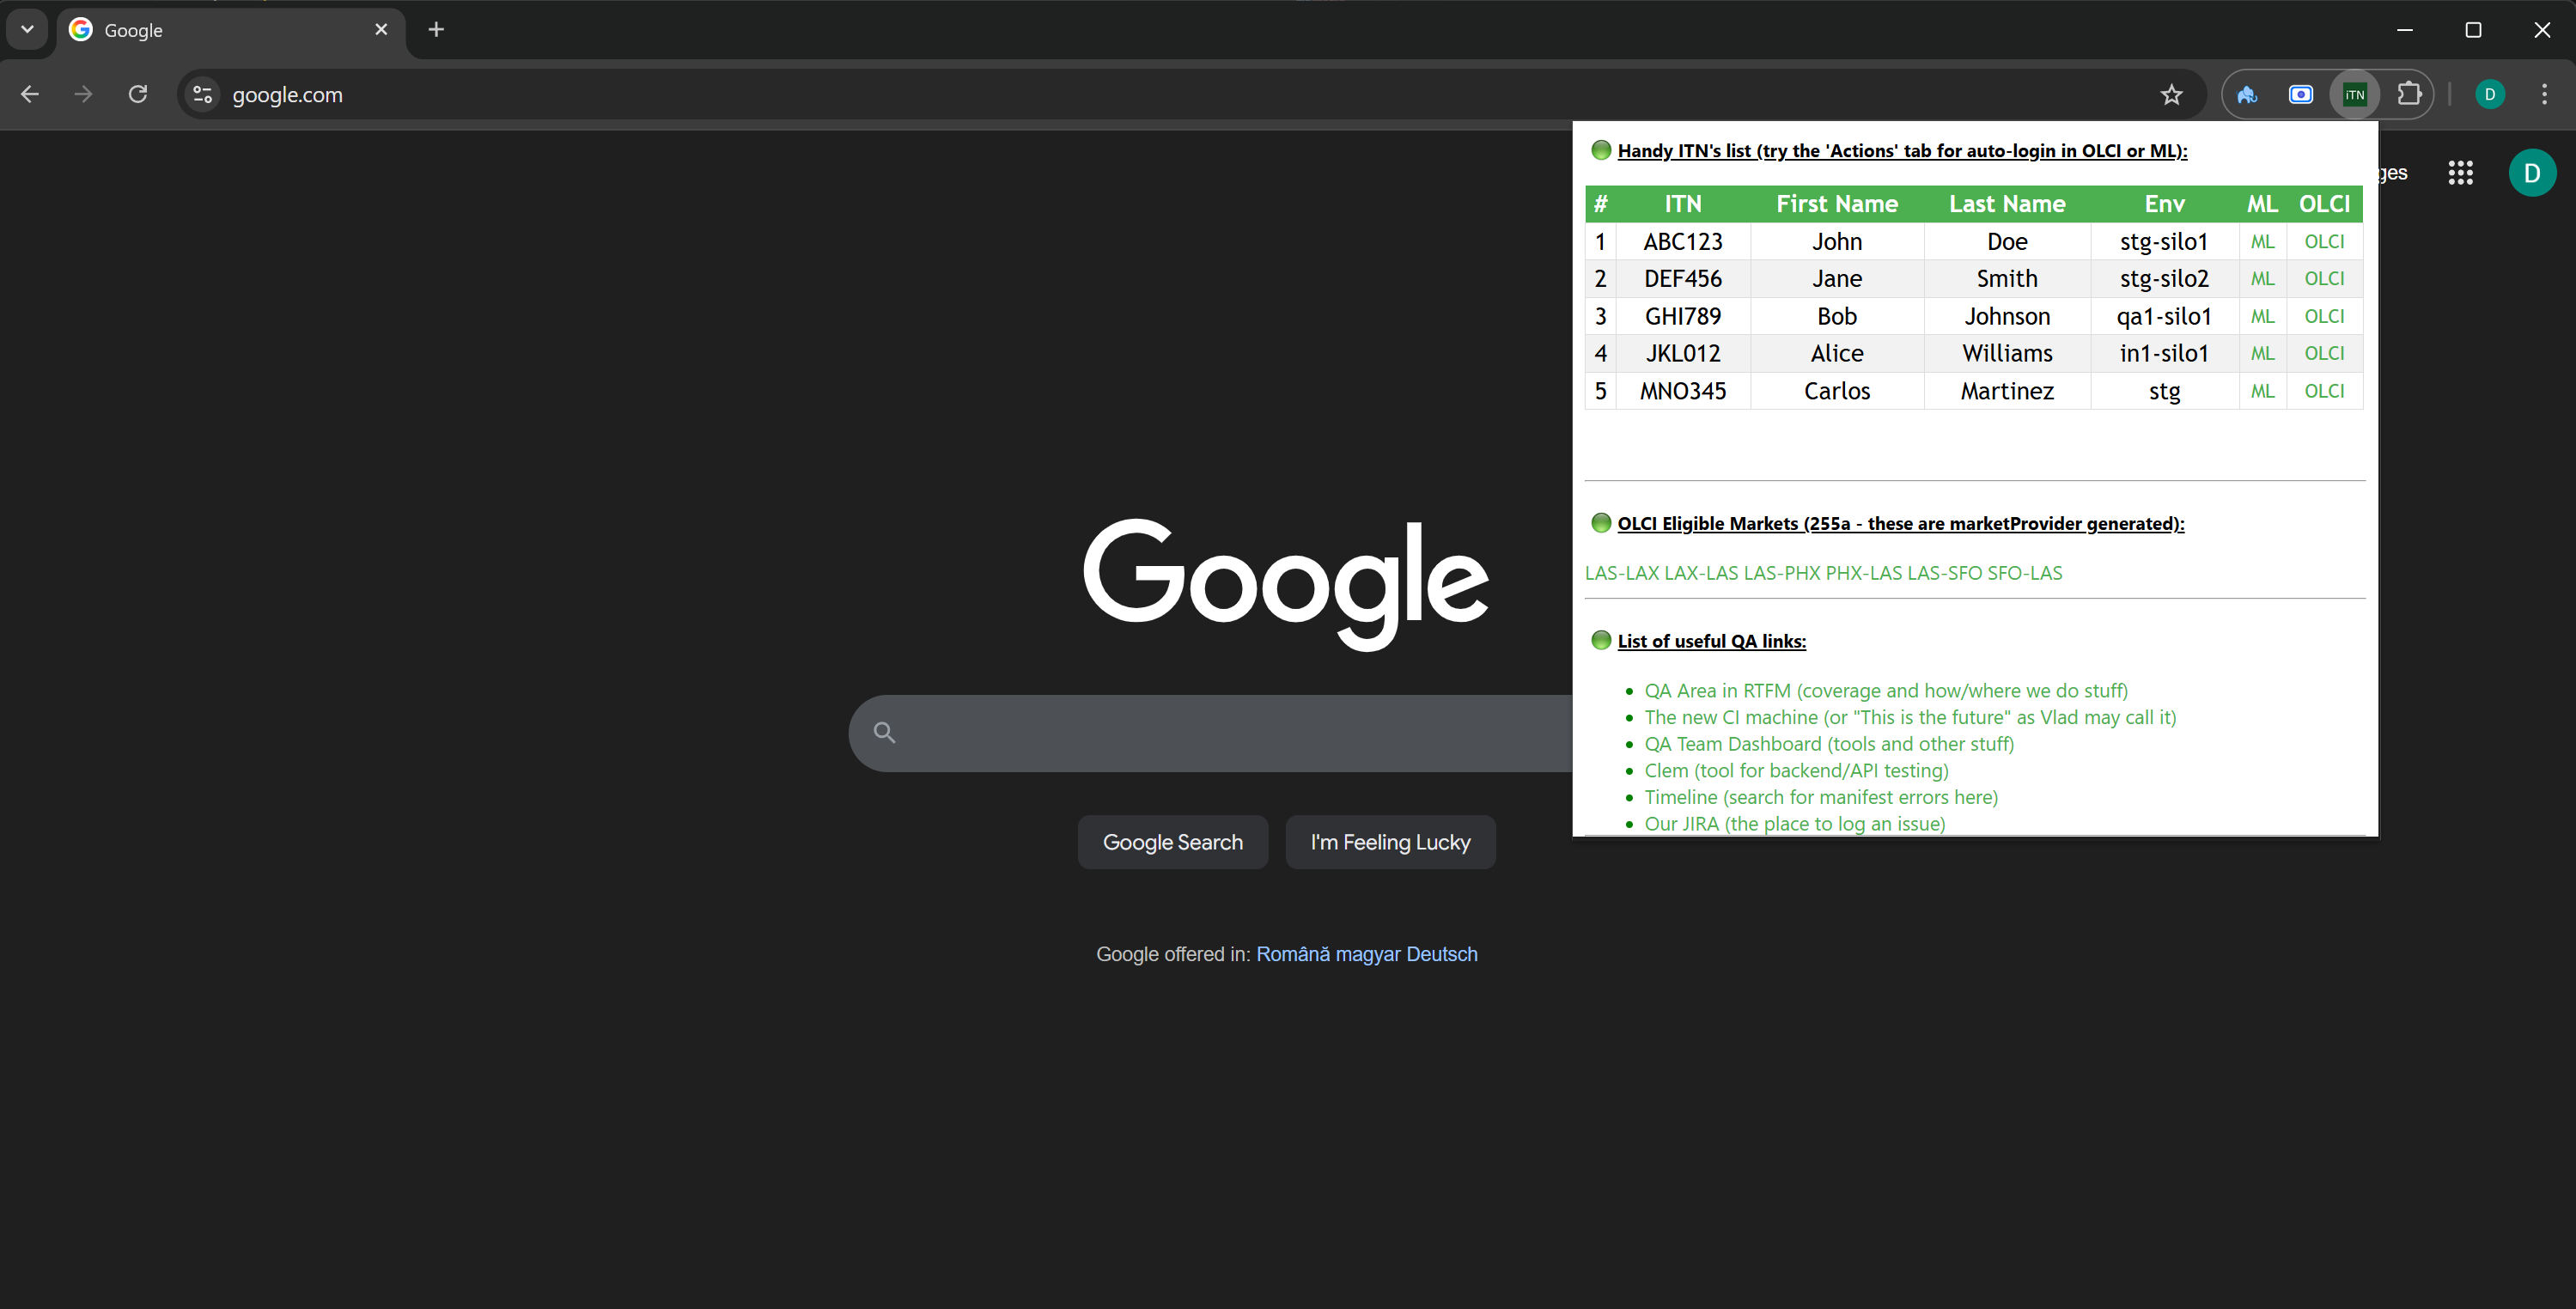Open the tab search dropdown arrow
The image size is (2576, 1309).
27,30
